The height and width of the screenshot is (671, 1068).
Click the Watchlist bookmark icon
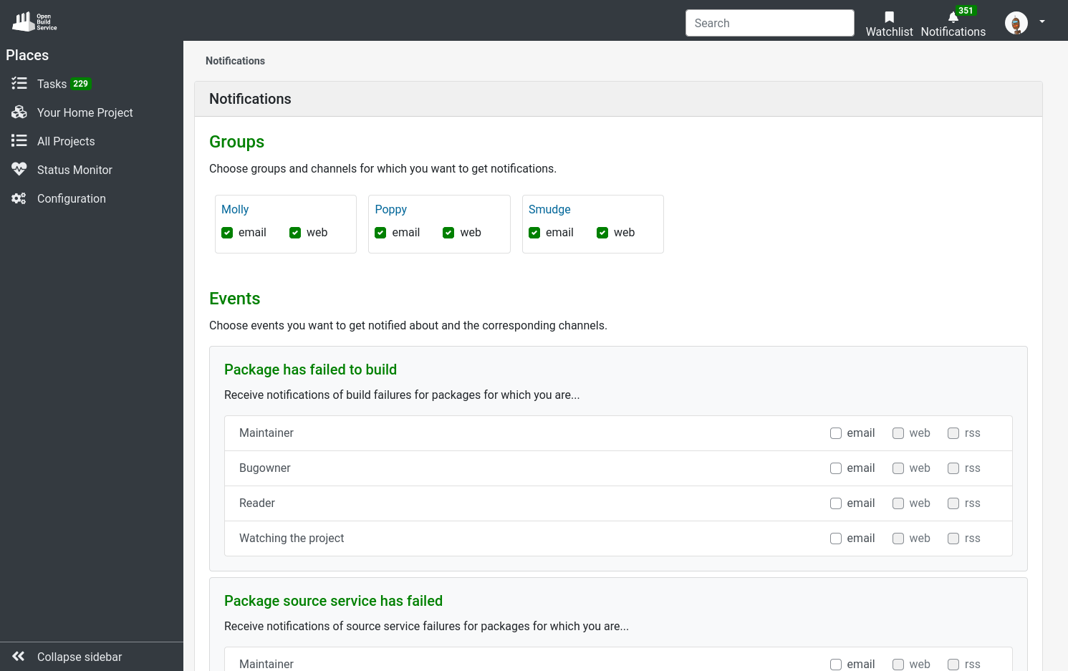point(889,17)
